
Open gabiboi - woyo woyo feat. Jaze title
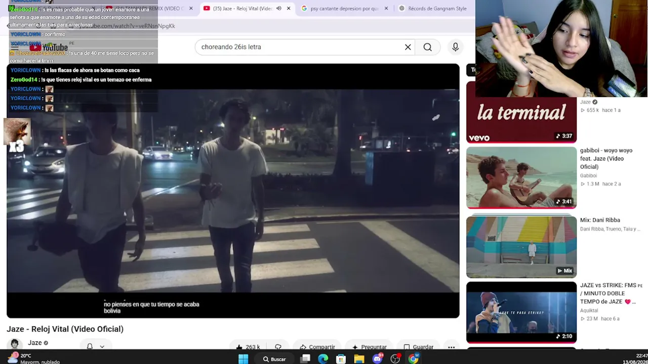point(606,159)
